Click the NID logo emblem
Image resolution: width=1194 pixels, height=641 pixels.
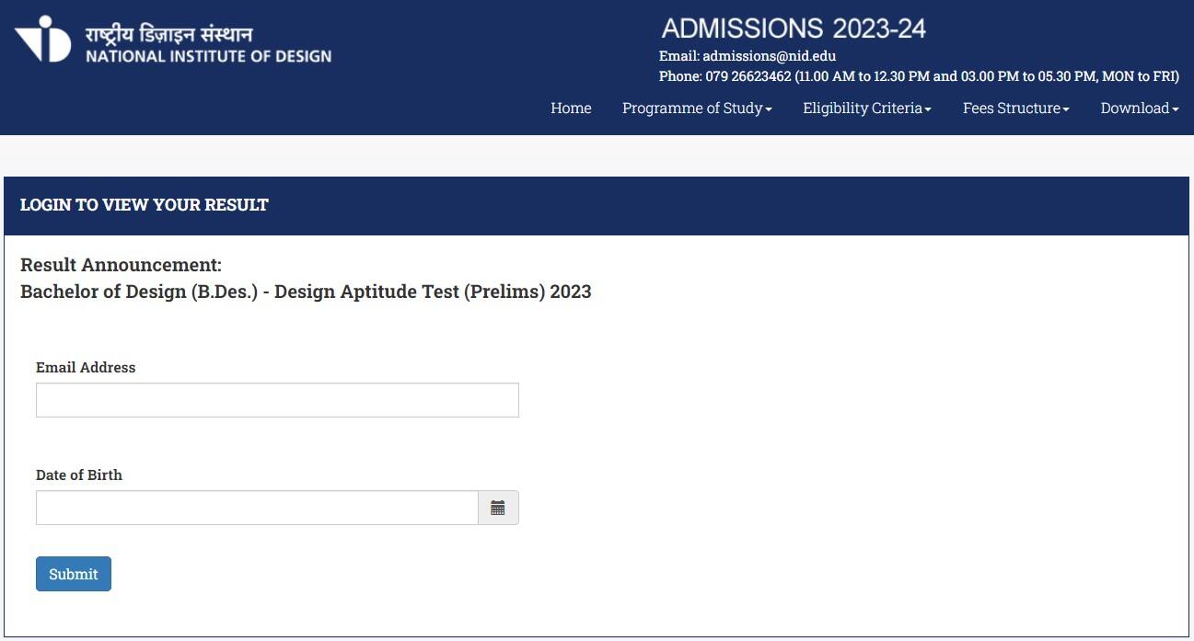(x=42, y=39)
